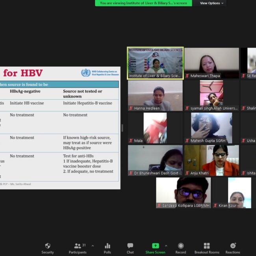Expand the View Options dropdown
Screen dimensions: 256x256
212,3
